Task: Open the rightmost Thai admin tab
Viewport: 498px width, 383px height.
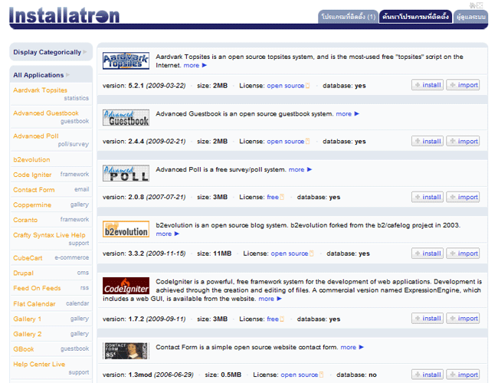Action: coord(470,17)
